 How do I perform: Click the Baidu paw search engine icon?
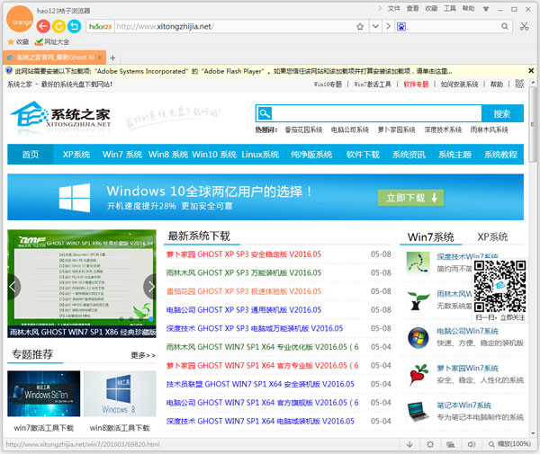(401, 26)
